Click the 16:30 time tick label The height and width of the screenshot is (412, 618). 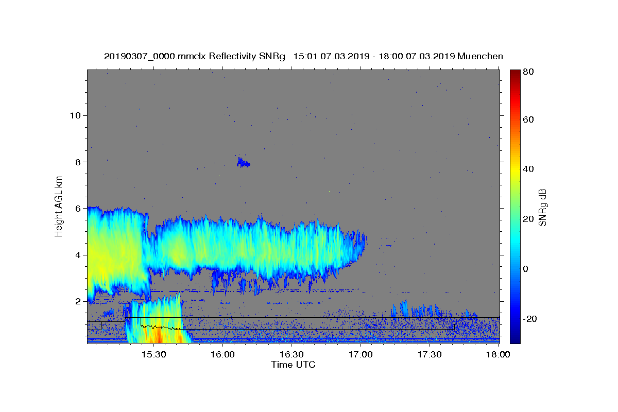coord(291,355)
